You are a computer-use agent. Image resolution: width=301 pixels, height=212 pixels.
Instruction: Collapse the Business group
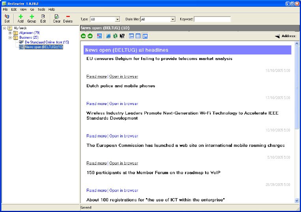[x=10, y=38]
